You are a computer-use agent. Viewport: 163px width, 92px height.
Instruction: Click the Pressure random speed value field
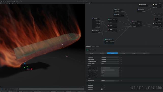coord(110,76)
